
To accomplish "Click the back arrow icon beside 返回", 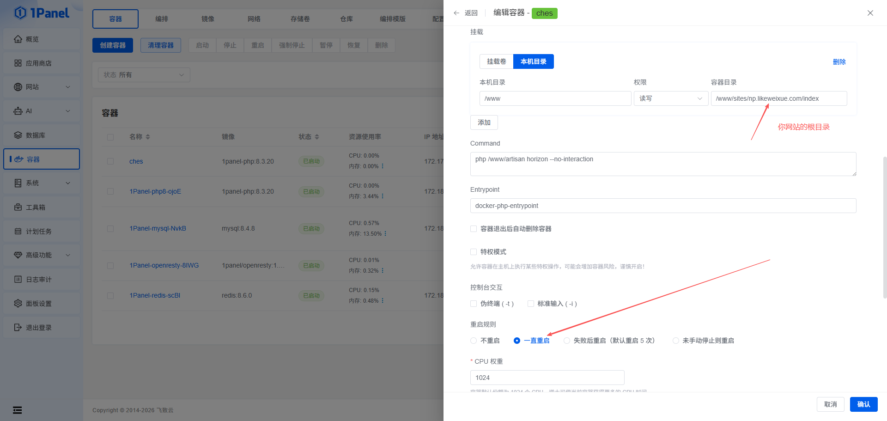I will click(x=456, y=13).
